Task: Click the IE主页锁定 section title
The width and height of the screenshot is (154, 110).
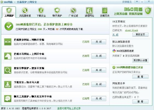Action: pyautogui.click(x=119, y=21)
